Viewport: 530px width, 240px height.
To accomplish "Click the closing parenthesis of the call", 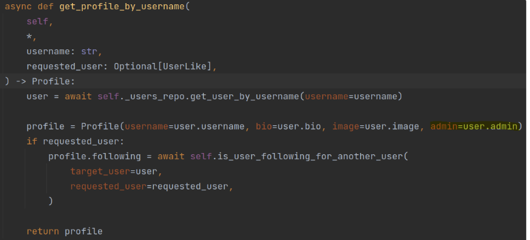I will coord(51,201).
